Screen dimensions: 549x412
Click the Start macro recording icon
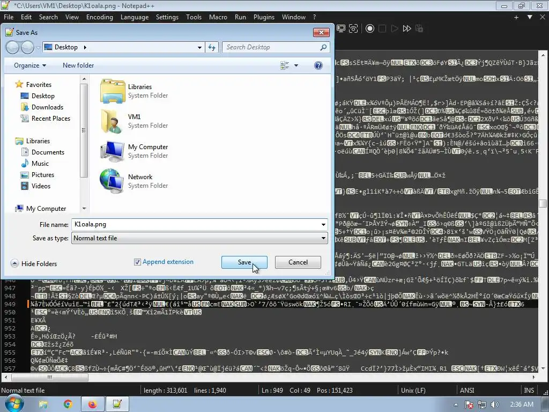click(370, 29)
